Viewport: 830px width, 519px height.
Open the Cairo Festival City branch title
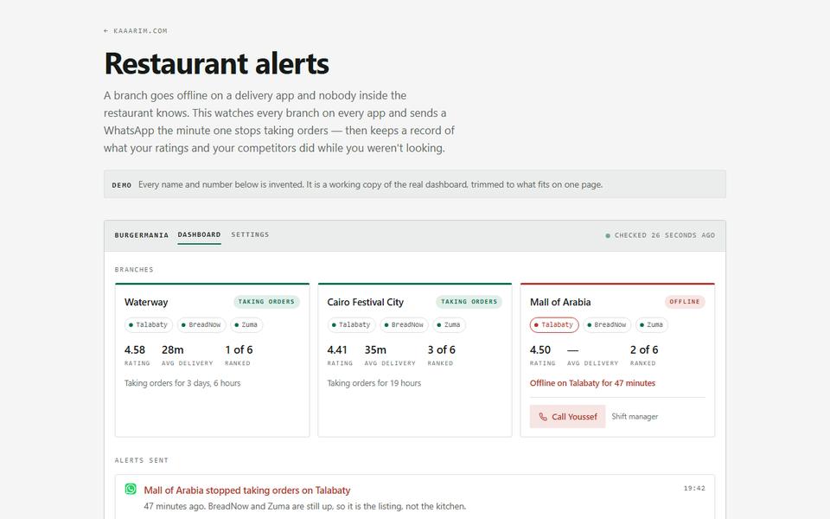(x=365, y=303)
